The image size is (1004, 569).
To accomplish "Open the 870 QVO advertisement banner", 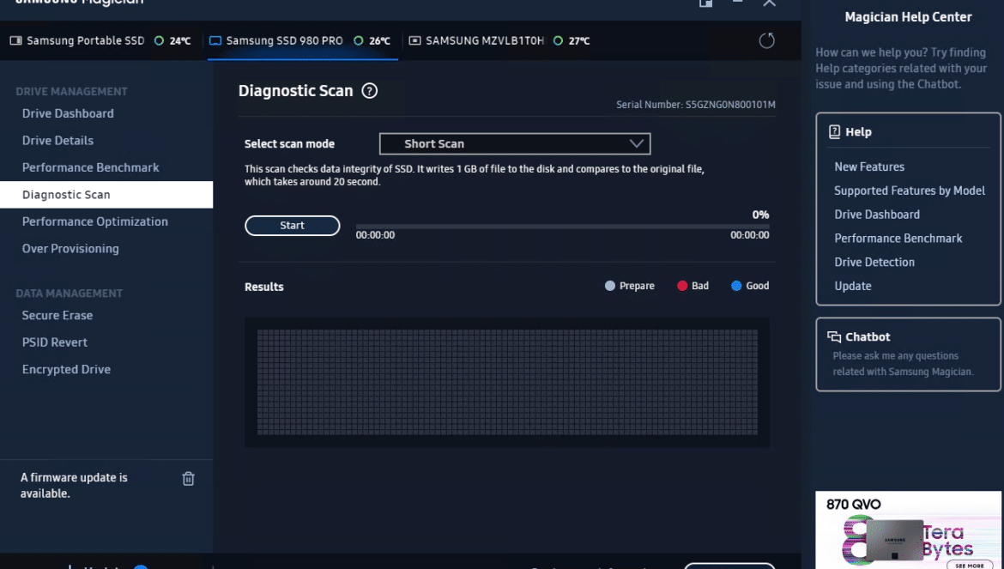I will pos(908,530).
